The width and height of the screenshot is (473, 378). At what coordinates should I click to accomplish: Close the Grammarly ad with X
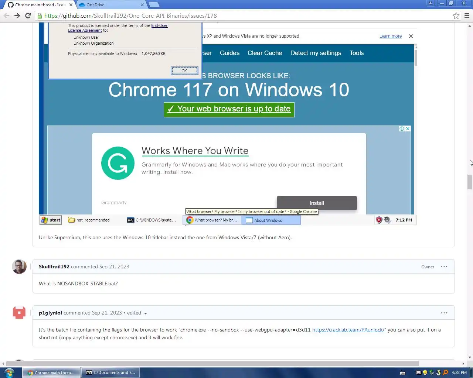[408, 128]
